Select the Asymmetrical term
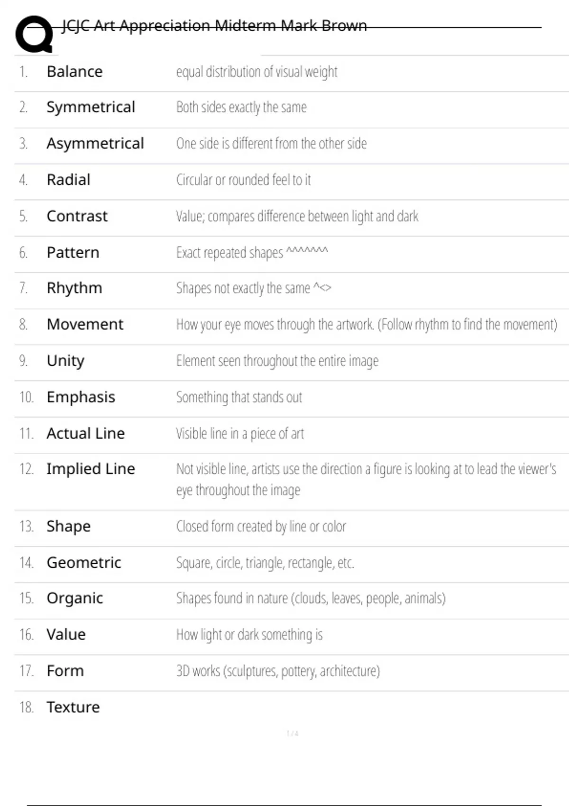Screen dimensions: 569x806 pyautogui.click(x=95, y=143)
